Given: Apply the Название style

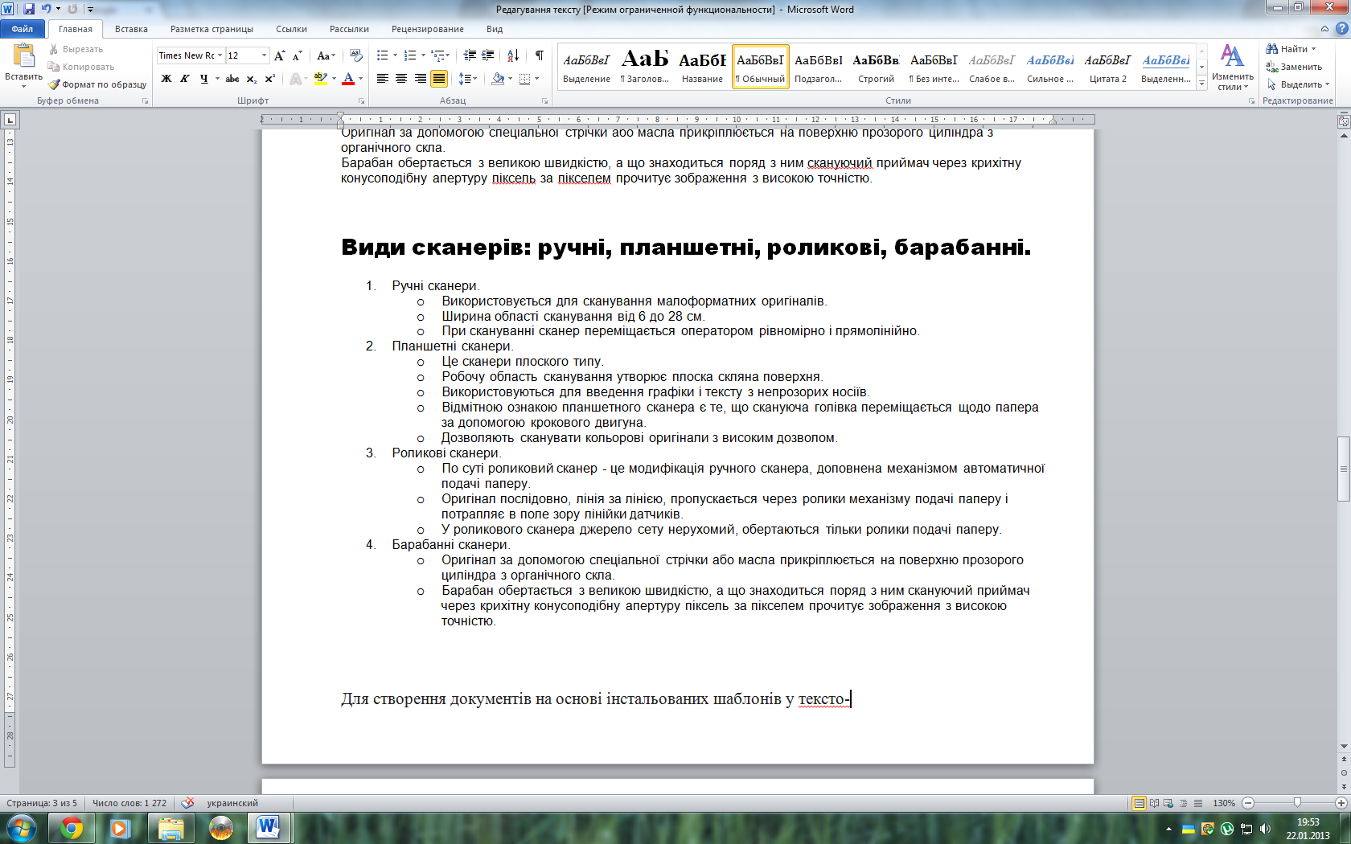Looking at the screenshot, I should tap(702, 67).
